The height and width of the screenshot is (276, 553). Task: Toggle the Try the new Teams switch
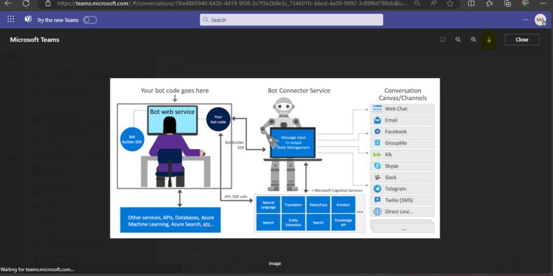pyautogui.click(x=90, y=20)
